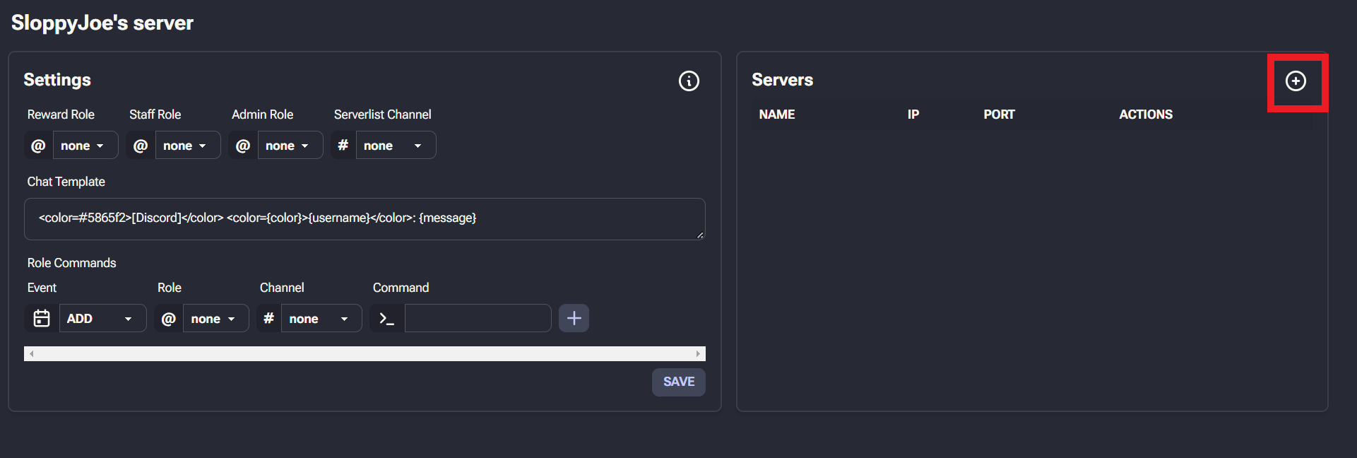Expand the Admin Role dropdown
1357x458 pixels.
pos(290,146)
